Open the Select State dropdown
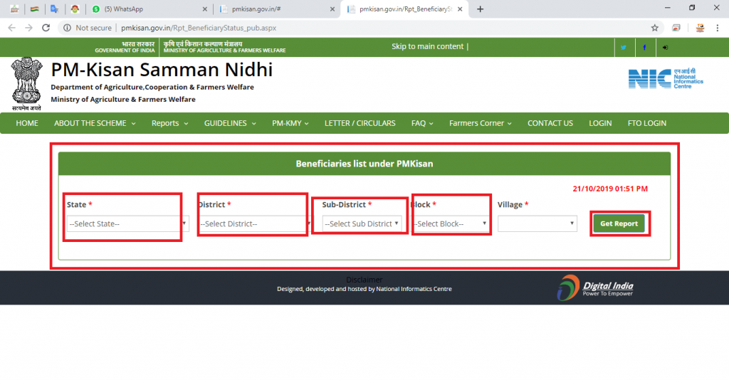Viewport: 729px width, 380px height. [128, 223]
